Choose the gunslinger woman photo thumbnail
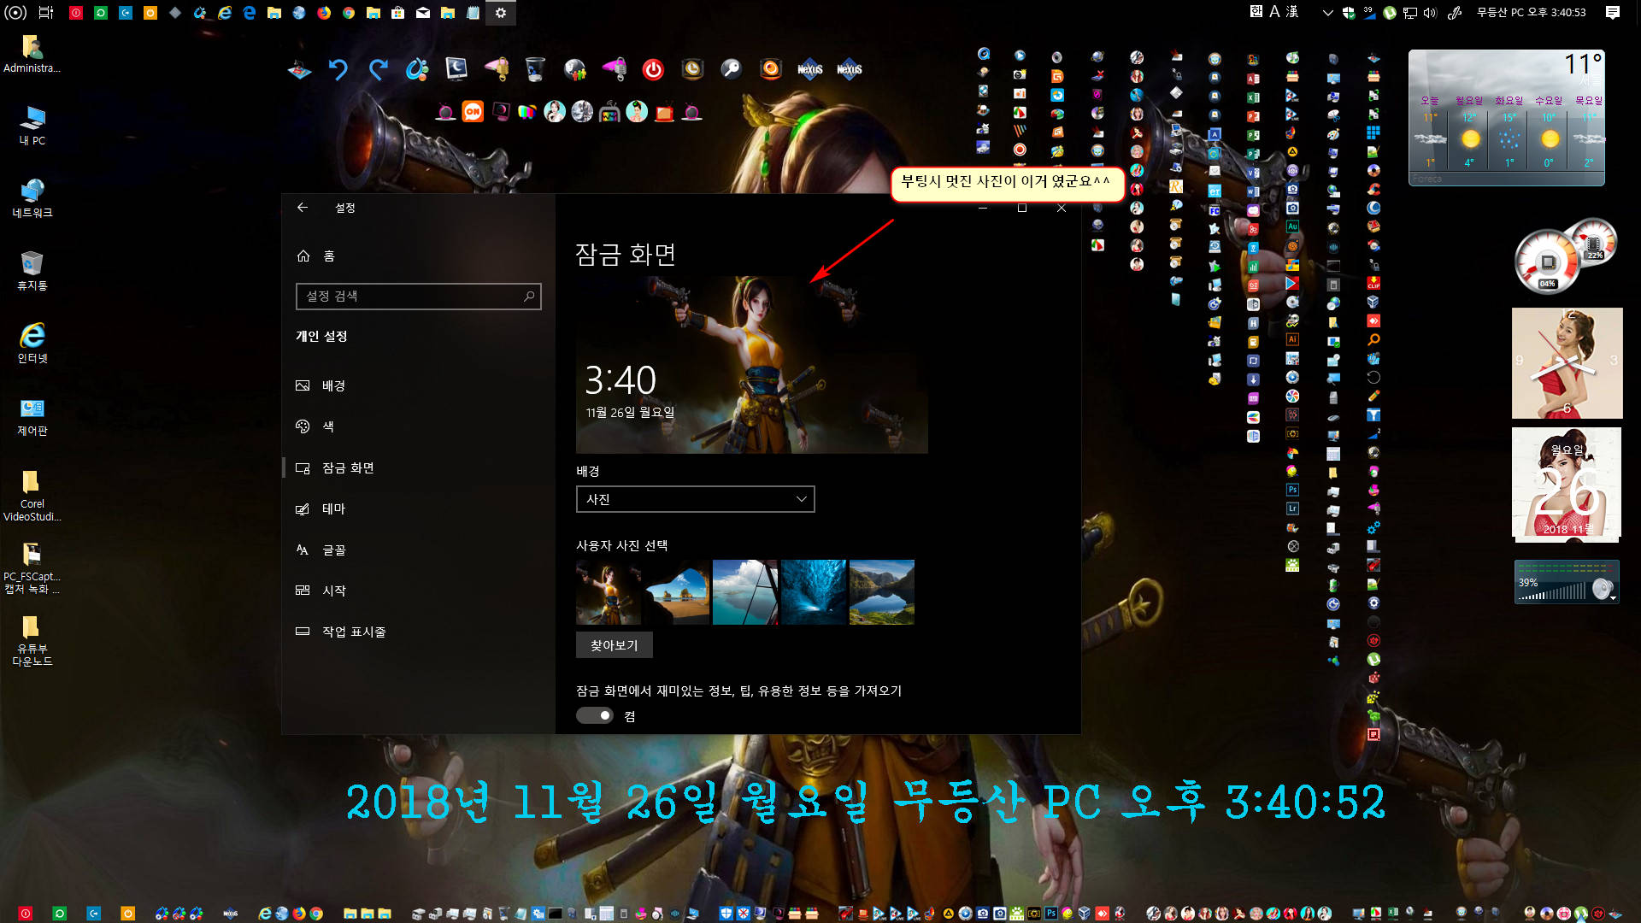 coord(609,592)
